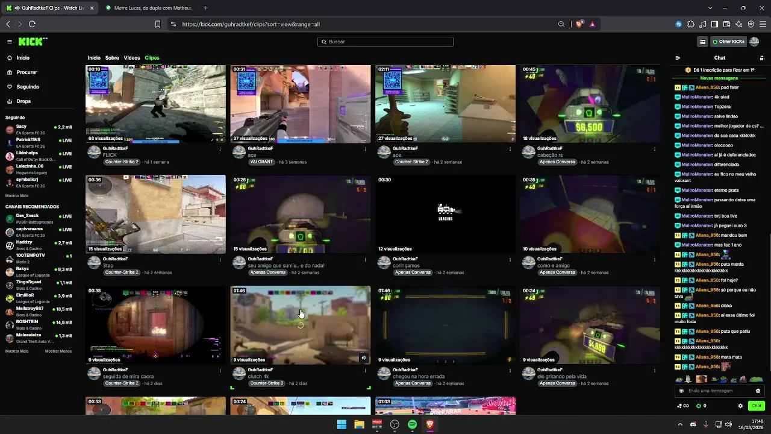Click Mostrar Mais under the Seguindo list
Viewport: 771px width, 434px height.
pos(17,195)
